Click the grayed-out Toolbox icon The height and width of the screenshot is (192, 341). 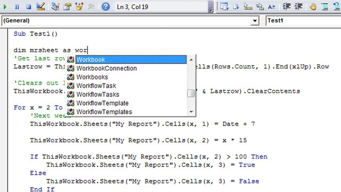(x=91, y=6)
